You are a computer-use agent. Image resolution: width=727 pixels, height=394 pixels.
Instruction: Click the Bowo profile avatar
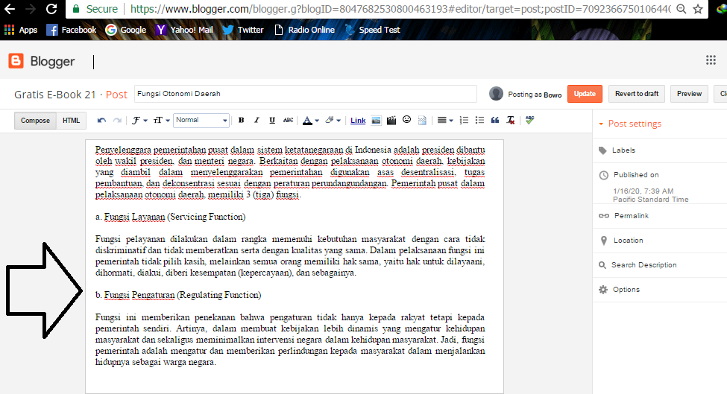(496, 94)
